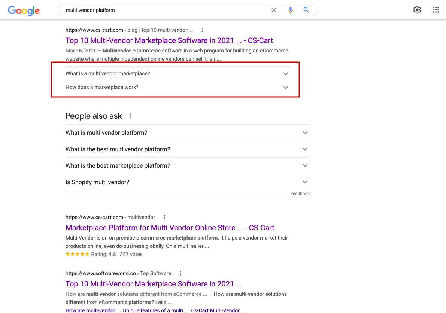Open the "Cs-Cart Multi-Vendor..." sitelink
Screen dimensions: 446x313
tap(217, 310)
